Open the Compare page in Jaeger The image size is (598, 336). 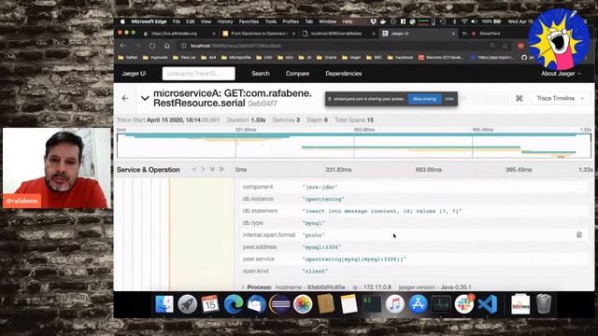click(297, 74)
